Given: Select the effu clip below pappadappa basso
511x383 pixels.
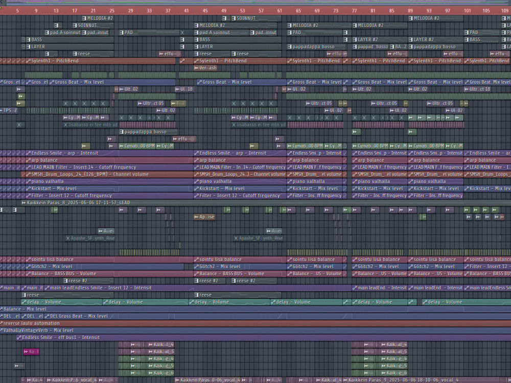Looking at the screenshot, I should pos(184,139).
